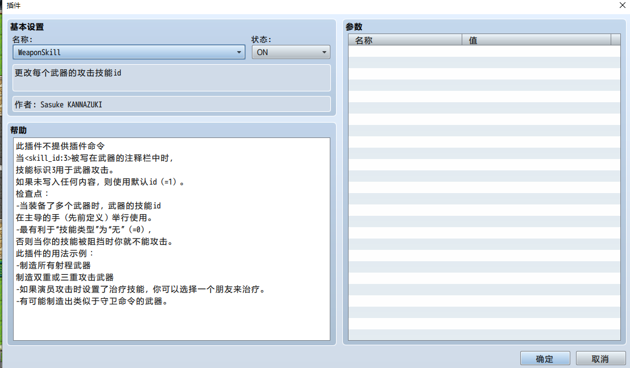The width and height of the screenshot is (630, 368).
Task: Click the 参数 panel title
Action: 354,27
